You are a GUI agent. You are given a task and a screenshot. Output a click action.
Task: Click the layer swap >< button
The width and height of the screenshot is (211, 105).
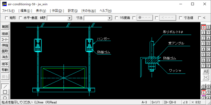pyautogui.click(x=206, y=78)
